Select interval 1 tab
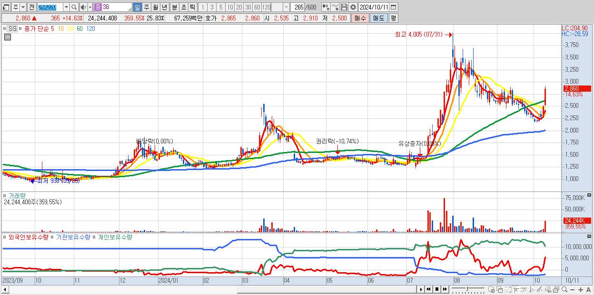The width and height of the screenshot is (594, 295). point(202,7)
